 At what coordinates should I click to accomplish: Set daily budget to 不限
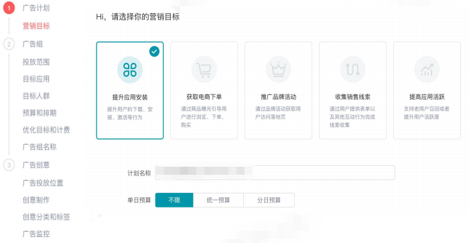coord(174,200)
